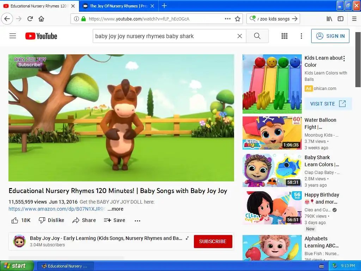Click the Cleo and Cu... channel name
This screenshot has width=361, height=271.
point(318,210)
